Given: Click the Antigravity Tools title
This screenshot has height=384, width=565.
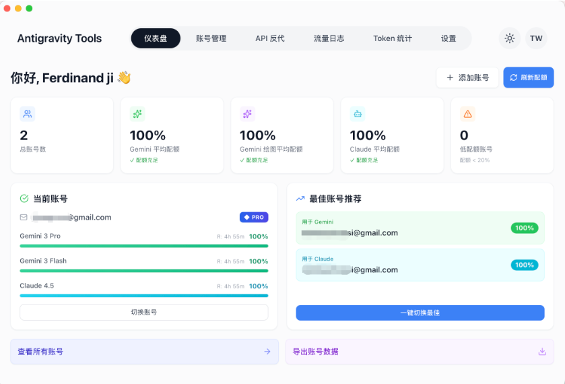Looking at the screenshot, I should [59, 38].
